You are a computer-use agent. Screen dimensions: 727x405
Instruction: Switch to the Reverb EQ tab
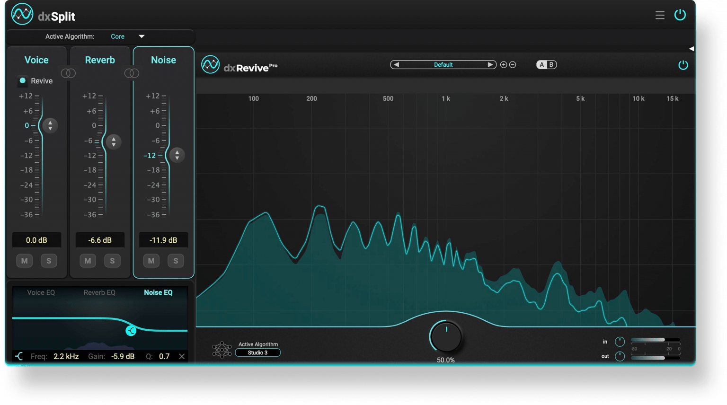pos(99,292)
